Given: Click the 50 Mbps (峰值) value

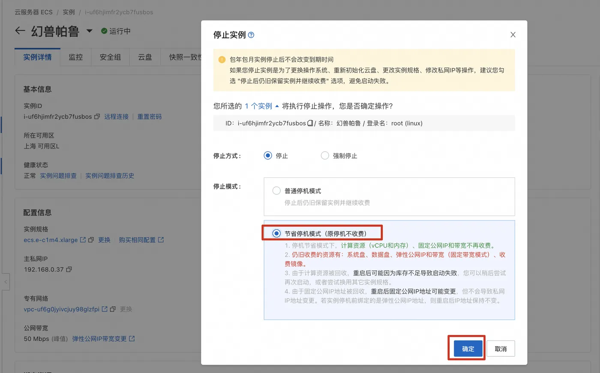Looking at the screenshot, I should (46, 339).
